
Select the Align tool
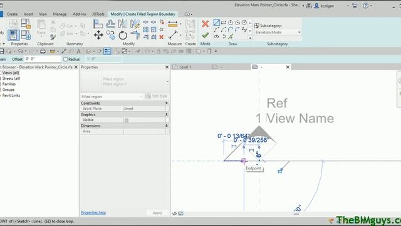[98, 24]
